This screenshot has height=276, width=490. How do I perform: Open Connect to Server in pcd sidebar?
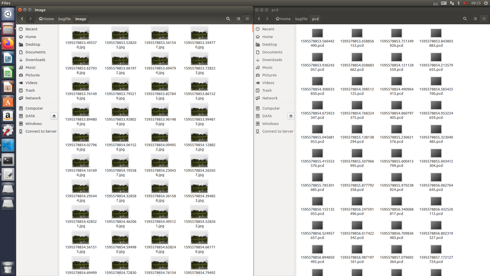coord(278,131)
